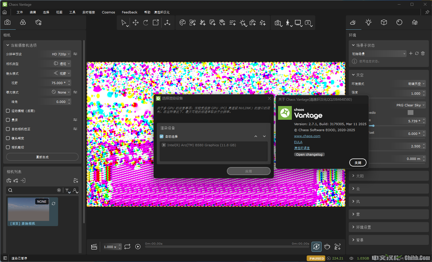Screen dimensions: 432x262
Task: Uncheck the 自动选择 render device checkbox
Action: click(161, 136)
